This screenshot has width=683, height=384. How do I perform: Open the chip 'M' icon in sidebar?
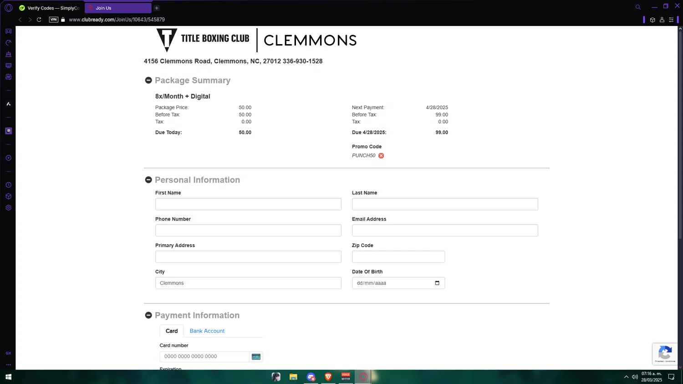click(x=8, y=77)
